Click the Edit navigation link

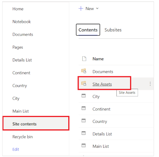tap(16, 149)
